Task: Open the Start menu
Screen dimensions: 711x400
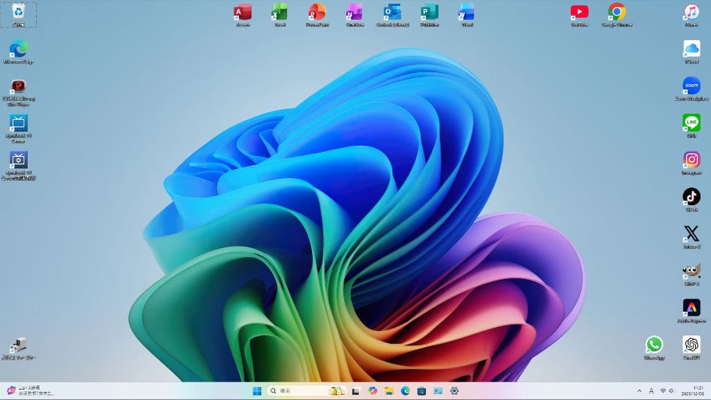Action: pos(257,390)
